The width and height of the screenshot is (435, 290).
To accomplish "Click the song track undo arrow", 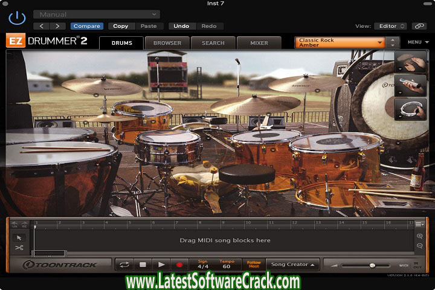I will tap(14, 225).
